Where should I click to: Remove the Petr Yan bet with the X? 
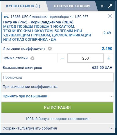tap(110, 16)
